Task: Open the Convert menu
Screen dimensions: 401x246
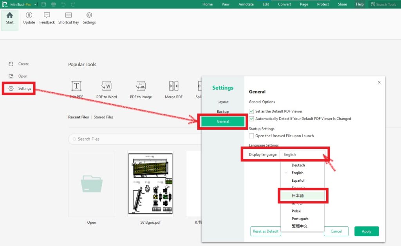Action: click(284, 4)
